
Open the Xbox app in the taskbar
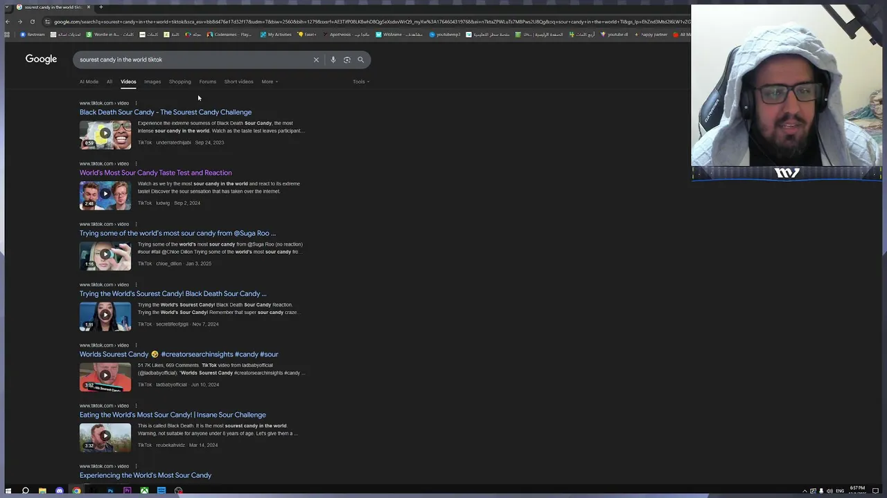point(144,490)
